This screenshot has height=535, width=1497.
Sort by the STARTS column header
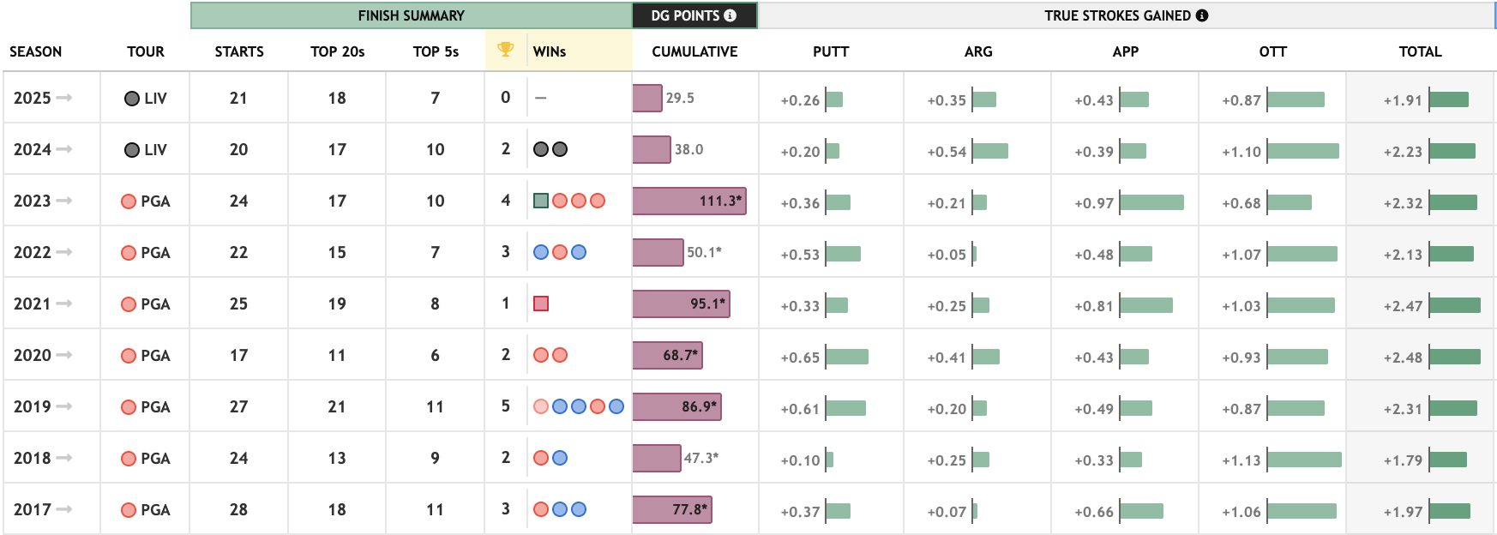239,51
